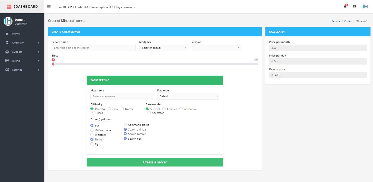Go to Service breadcrumb link
The height and width of the screenshot is (182, 373).
point(336,21)
